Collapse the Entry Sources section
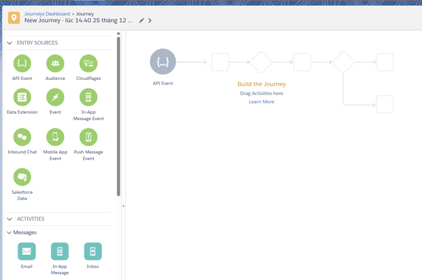 click(x=9, y=43)
